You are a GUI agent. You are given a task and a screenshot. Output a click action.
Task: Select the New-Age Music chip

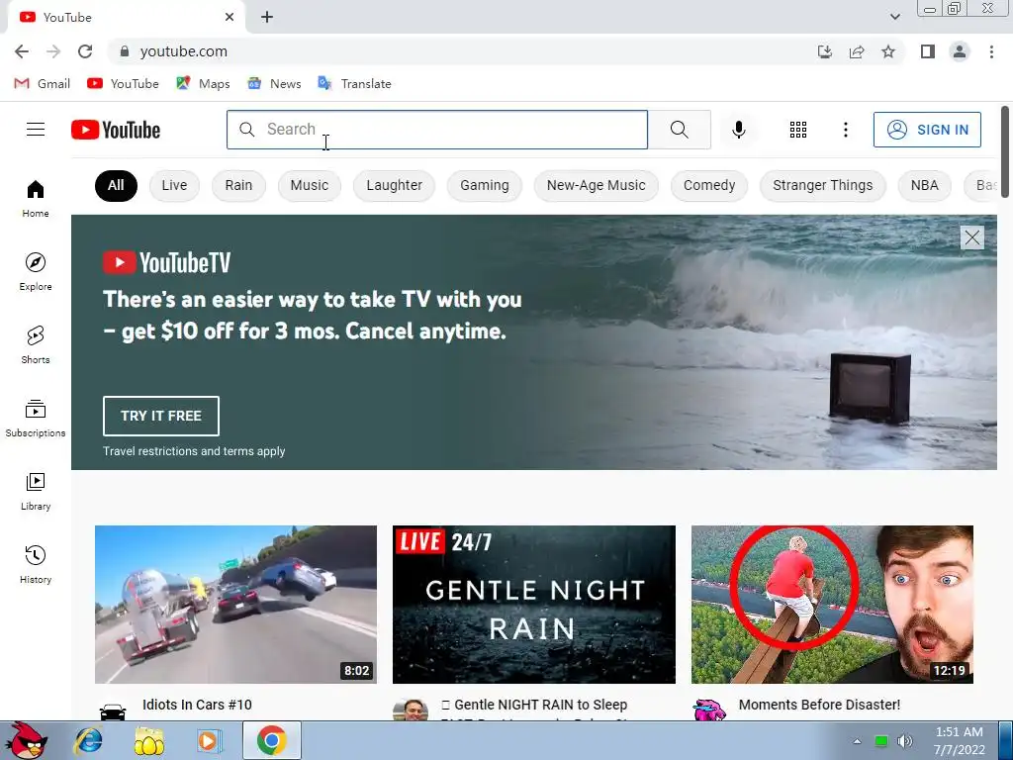(x=597, y=185)
